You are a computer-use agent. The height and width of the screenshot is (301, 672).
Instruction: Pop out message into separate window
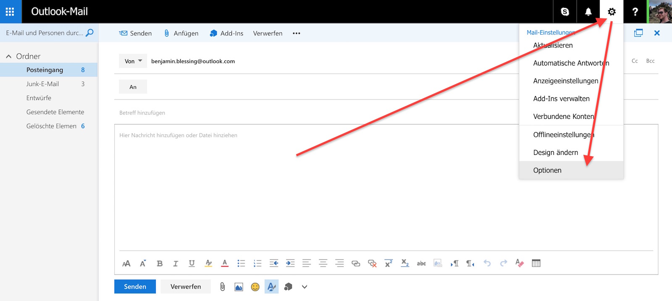pos(638,33)
